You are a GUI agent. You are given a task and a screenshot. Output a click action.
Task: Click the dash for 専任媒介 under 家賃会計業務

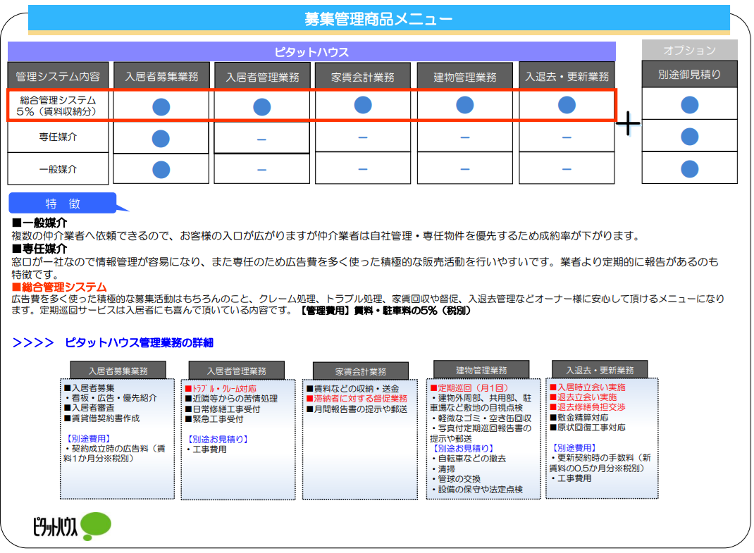(363, 137)
